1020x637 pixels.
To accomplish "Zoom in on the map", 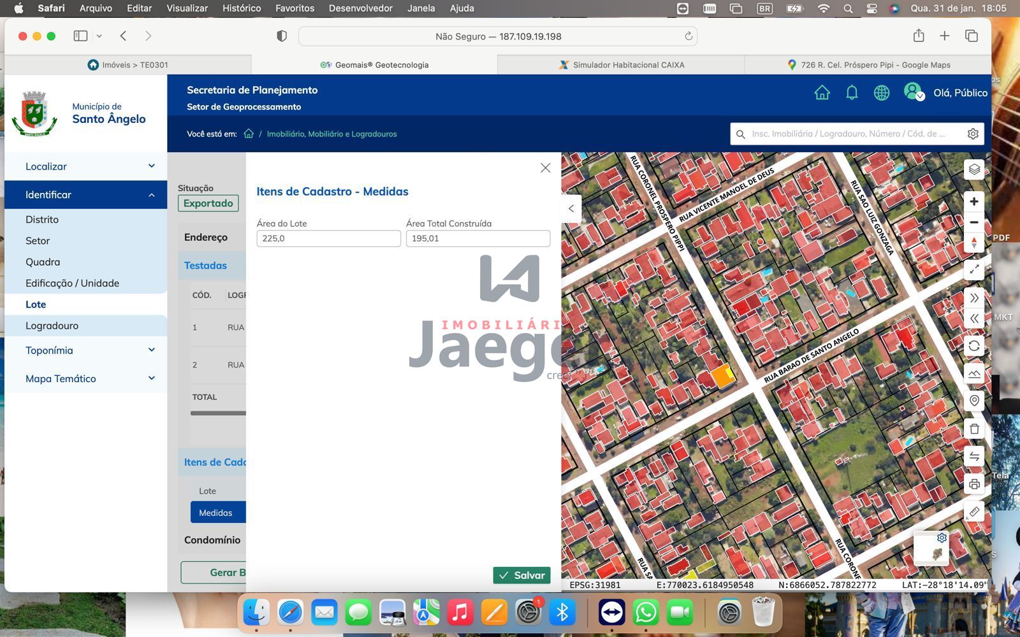I will pyautogui.click(x=973, y=202).
